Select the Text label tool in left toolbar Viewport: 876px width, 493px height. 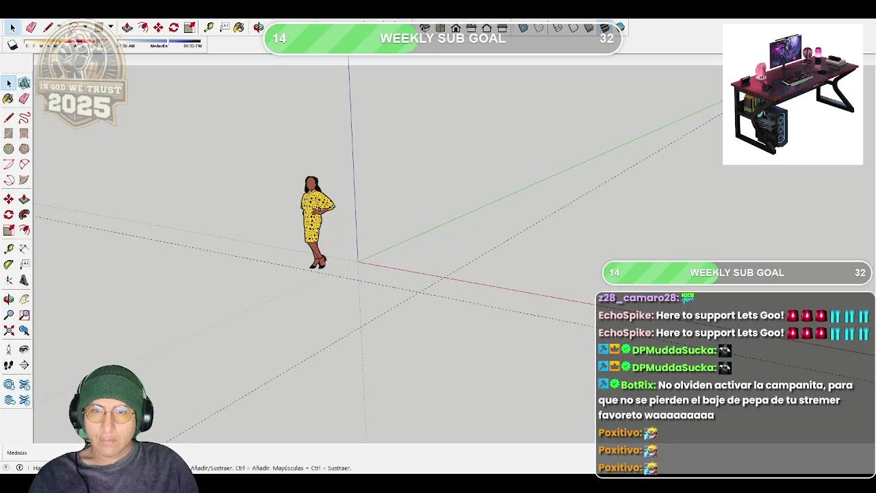point(24,265)
